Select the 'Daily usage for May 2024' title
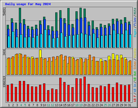Image resolution: width=138 pixels, height=108 pixels. coord(28,4)
